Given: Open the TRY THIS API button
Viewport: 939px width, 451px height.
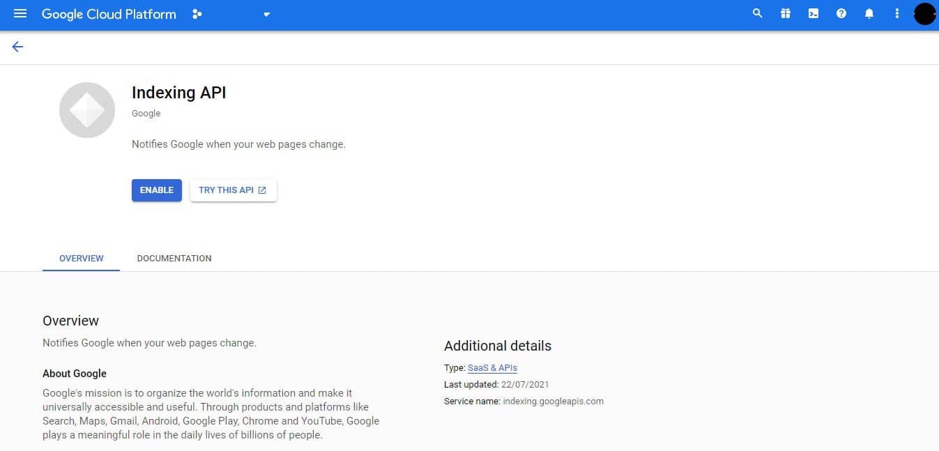Looking at the screenshot, I should click(x=233, y=190).
